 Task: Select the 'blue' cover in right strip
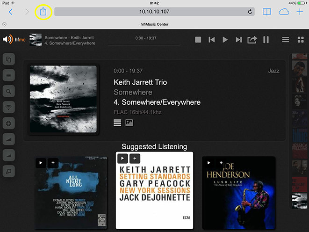pos(300,136)
